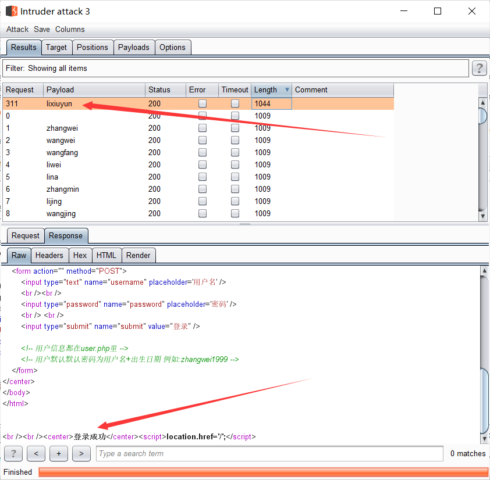The image size is (490, 480).
Task: Switch to the Request tab
Action: [x=25, y=235]
